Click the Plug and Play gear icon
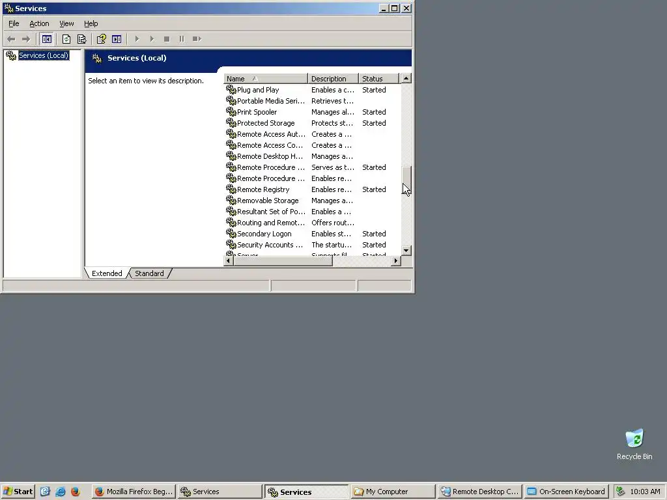 pos(231,89)
